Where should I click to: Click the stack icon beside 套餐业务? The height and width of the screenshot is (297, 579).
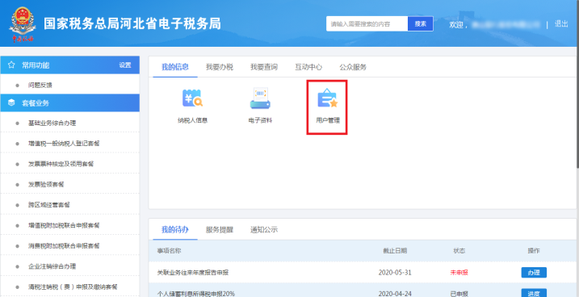pos(11,103)
